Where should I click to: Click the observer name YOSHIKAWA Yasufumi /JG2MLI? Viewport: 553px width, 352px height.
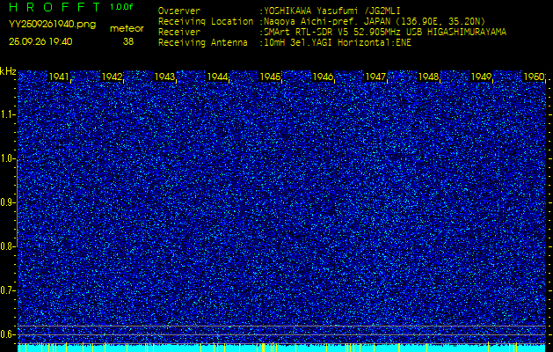[x=331, y=11]
